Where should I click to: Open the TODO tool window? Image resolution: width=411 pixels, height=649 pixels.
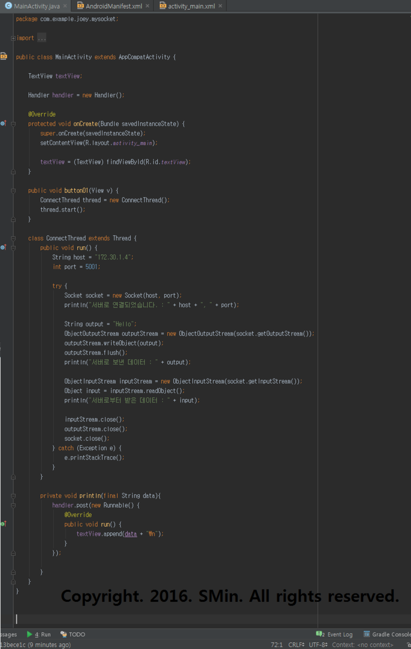(x=73, y=634)
